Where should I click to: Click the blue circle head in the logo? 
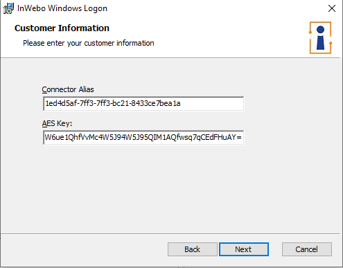320,30
